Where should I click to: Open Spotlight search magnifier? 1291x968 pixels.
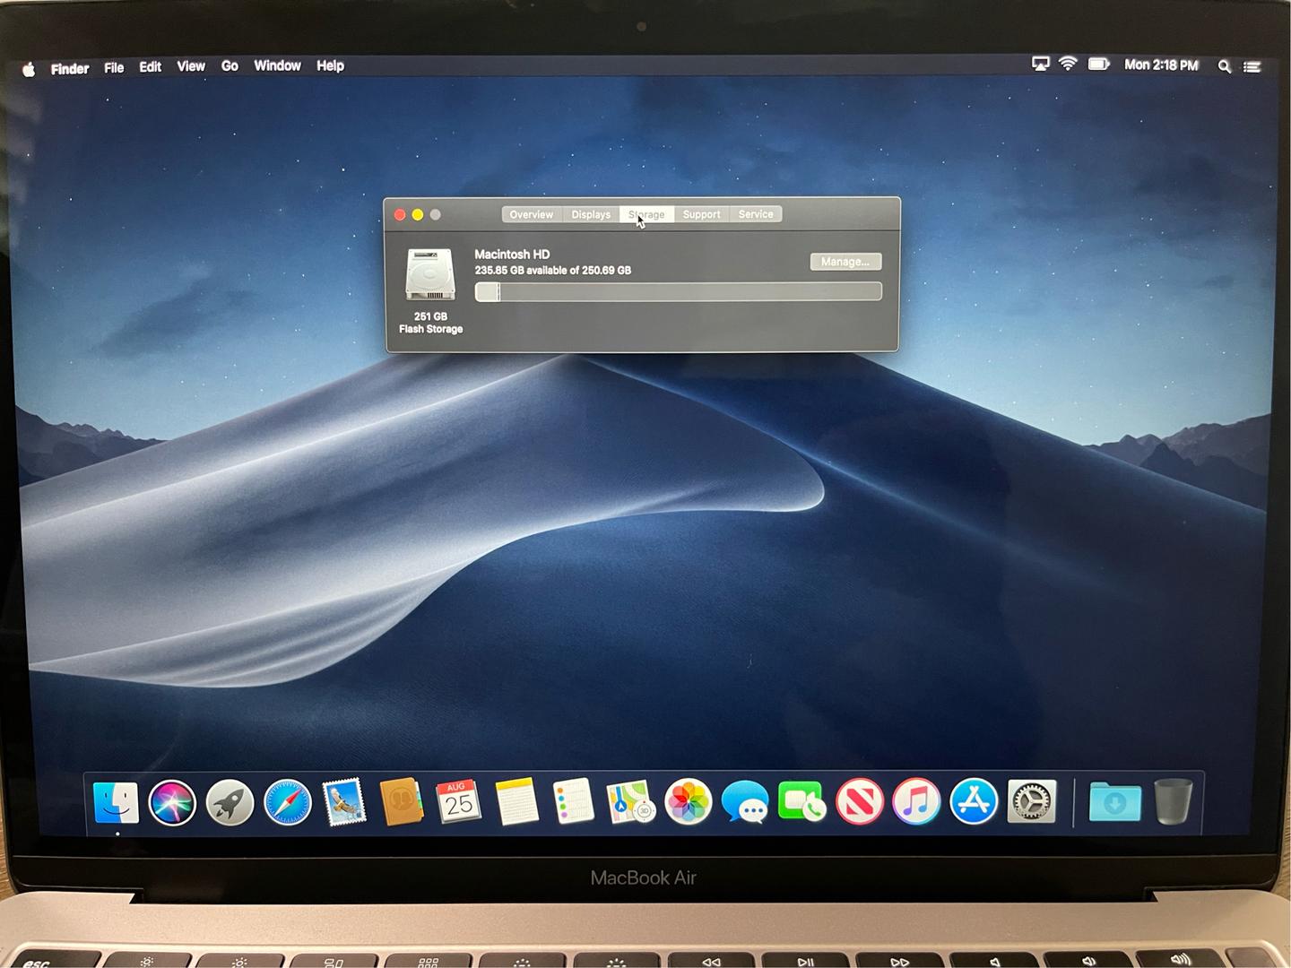(x=1225, y=66)
